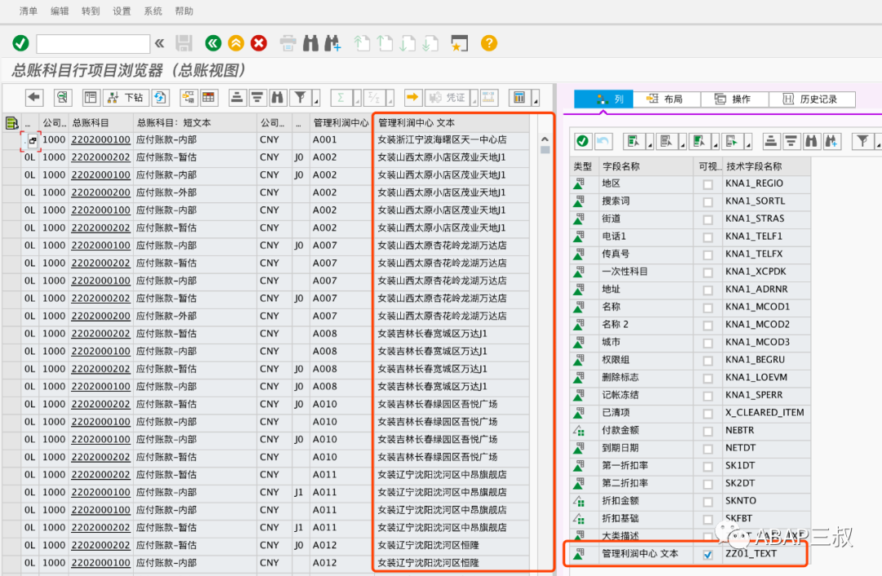Click the command input field

[x=93, y=43]
